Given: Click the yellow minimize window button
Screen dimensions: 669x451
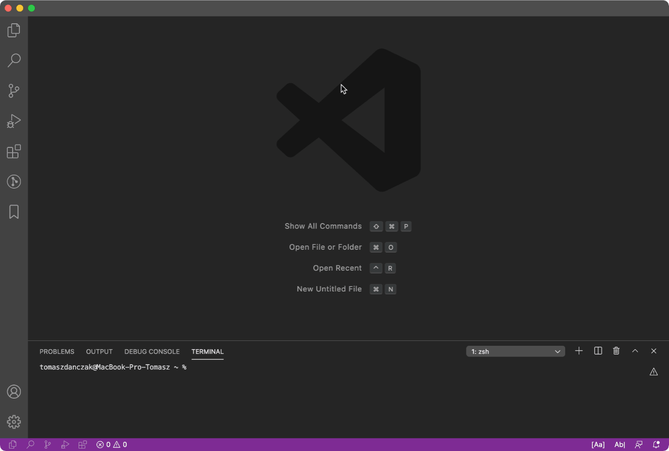Looking at the screenshot, I should tap(20, 8).
